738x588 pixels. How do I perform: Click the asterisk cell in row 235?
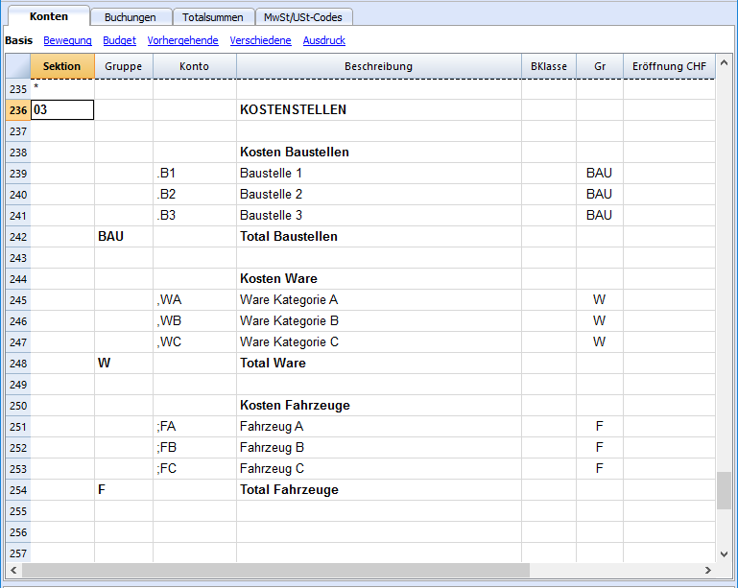(62, 89)
